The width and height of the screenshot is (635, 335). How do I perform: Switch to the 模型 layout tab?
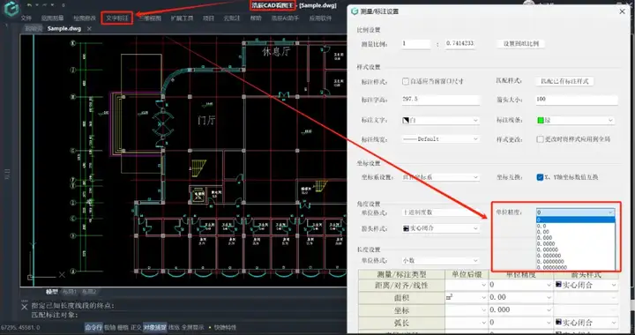point(52,291)
